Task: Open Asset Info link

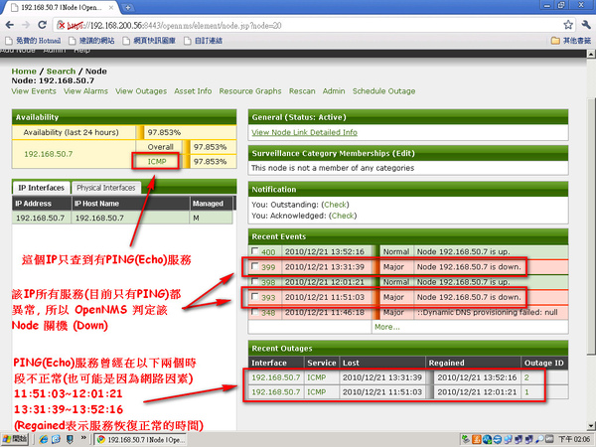Action: coord(193,91)
